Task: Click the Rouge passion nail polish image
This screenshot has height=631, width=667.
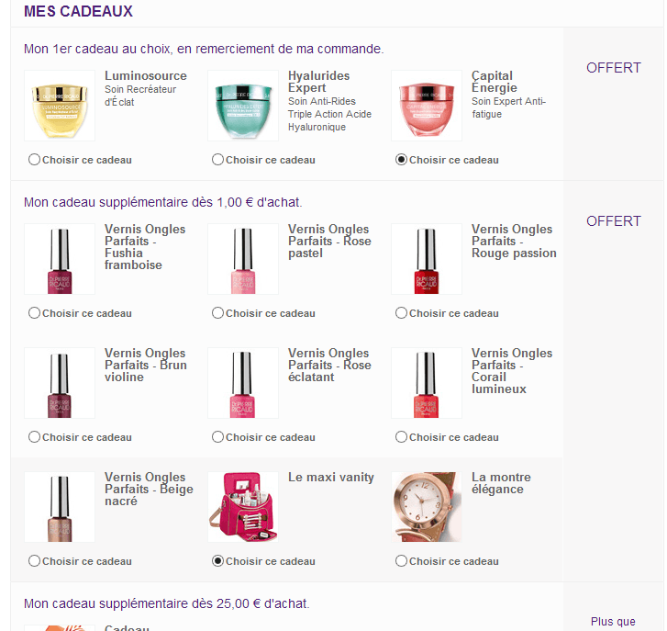Action: click(427, 259)
